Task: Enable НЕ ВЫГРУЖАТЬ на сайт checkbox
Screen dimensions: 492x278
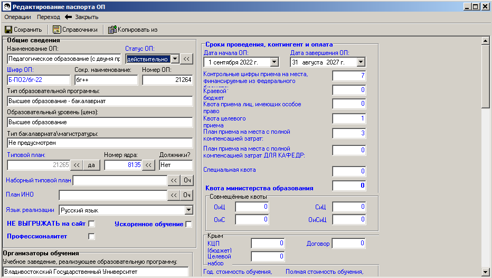Action: pos(91,224)
